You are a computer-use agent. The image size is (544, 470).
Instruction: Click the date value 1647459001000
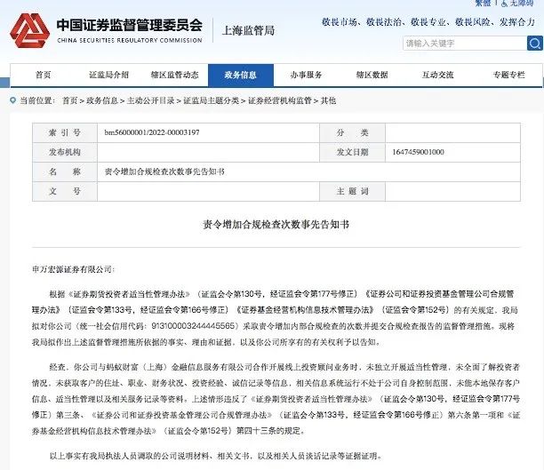(418, 152)
